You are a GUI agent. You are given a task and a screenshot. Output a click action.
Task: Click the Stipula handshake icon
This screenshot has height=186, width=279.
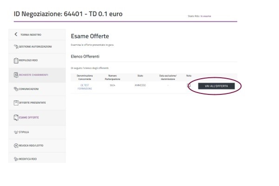(16, 132)
